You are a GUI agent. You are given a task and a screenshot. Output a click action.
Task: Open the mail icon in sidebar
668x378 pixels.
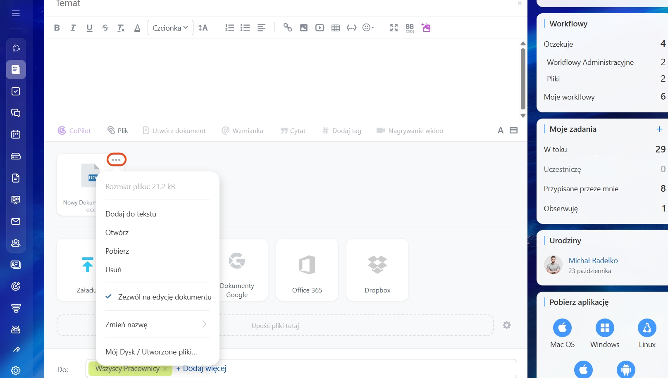coord(16,221)
